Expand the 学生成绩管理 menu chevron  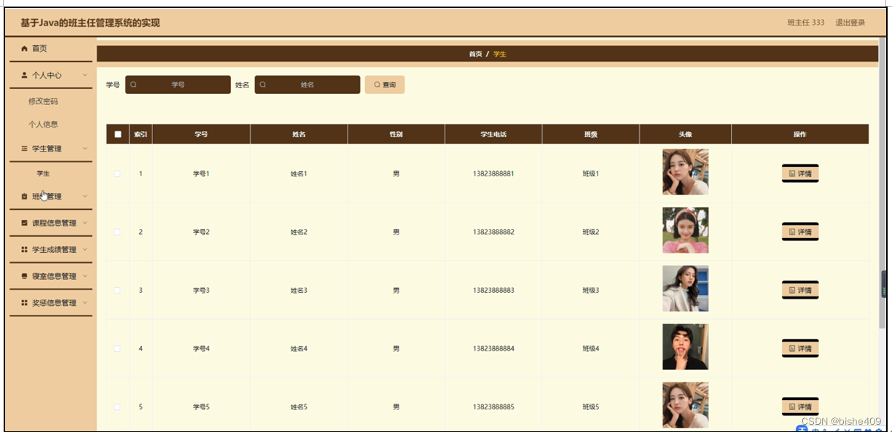(85, 250)
